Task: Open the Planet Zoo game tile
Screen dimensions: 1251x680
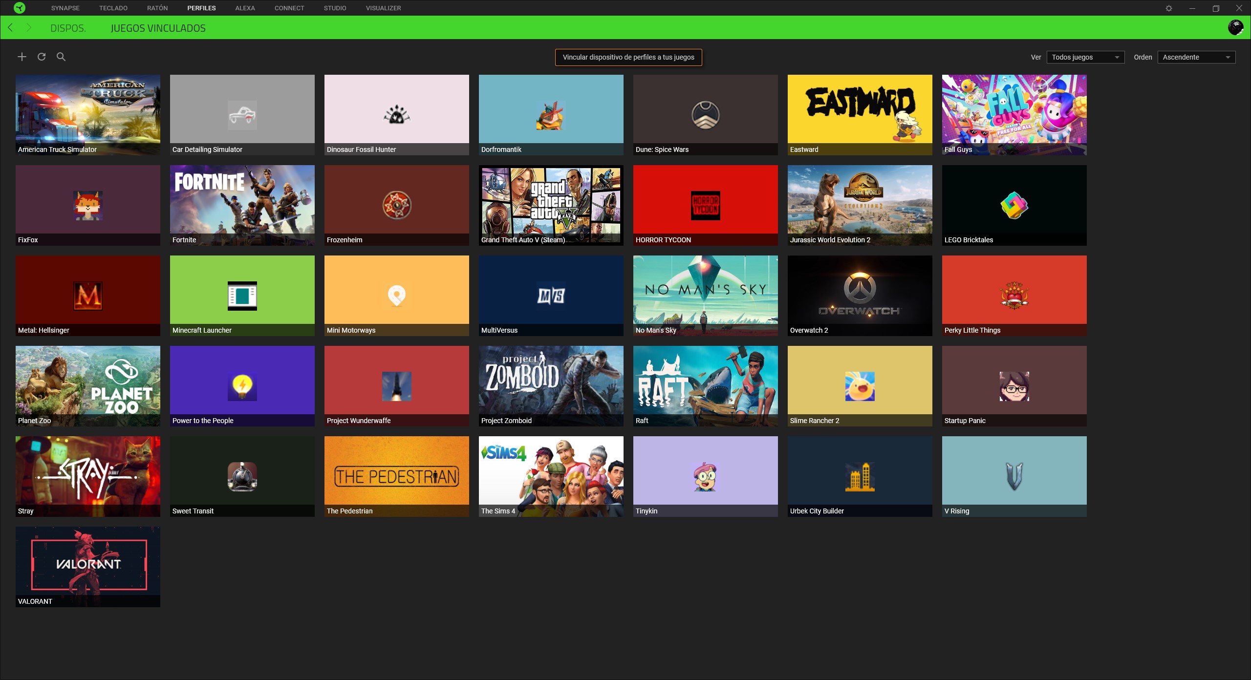Action: click(x=88, y=386)
